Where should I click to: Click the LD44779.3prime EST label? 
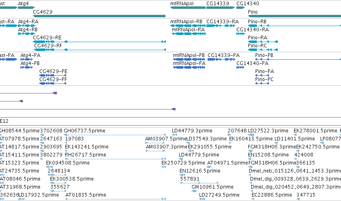(x=192, y=131)
